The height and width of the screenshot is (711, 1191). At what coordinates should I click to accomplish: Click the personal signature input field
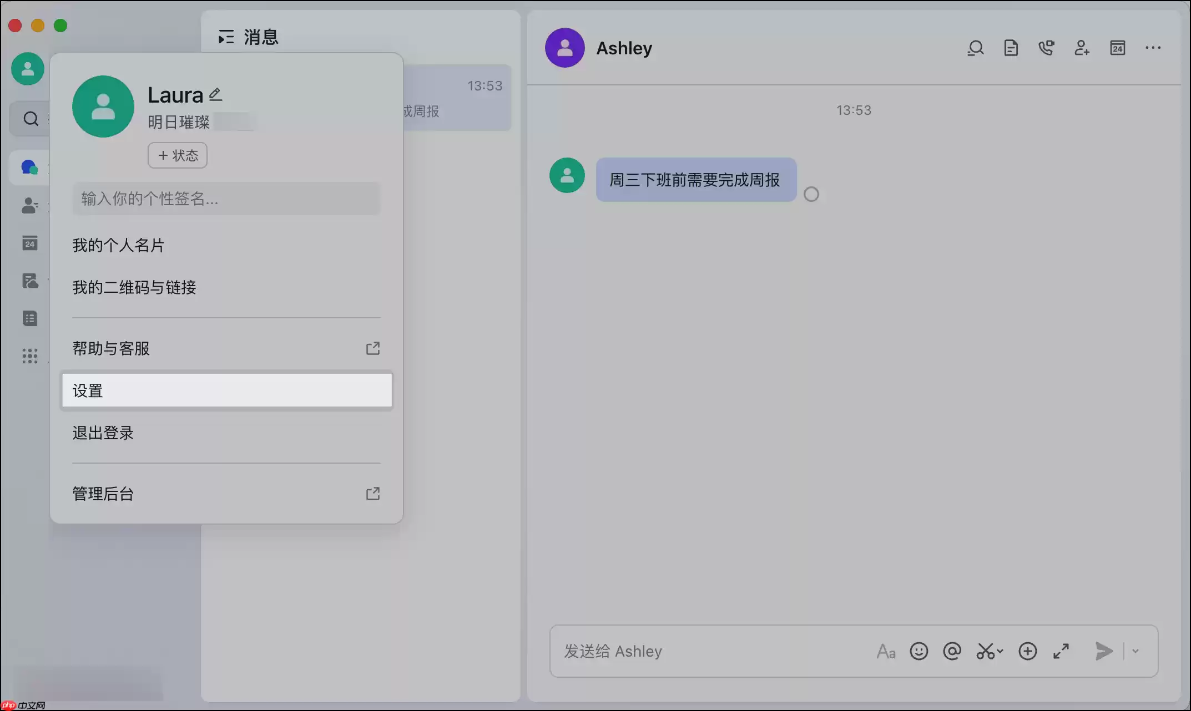pos(226,199)
